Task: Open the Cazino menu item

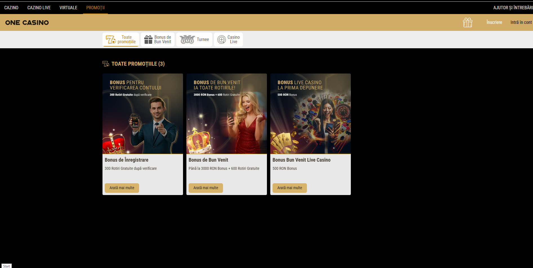Action: coord(11,8)
